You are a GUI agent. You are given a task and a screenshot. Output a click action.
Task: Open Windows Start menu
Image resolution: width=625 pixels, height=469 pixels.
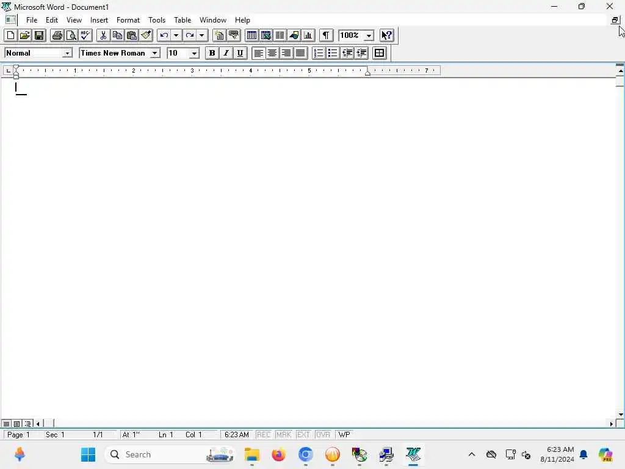pos(88,454)
